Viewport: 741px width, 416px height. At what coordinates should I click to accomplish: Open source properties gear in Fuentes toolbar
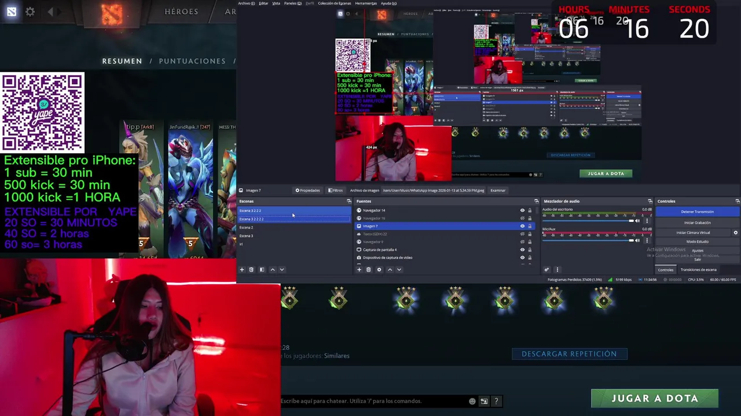point(379,269)
